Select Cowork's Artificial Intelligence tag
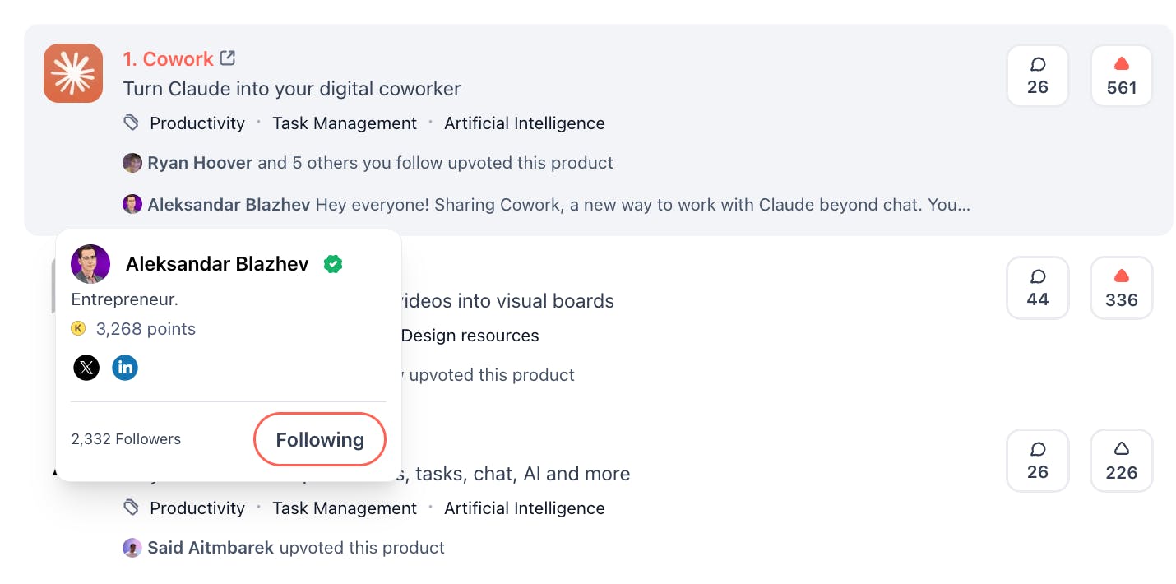Image resolution: width=1176 pixels, height=584 pixels. (525, 123)
